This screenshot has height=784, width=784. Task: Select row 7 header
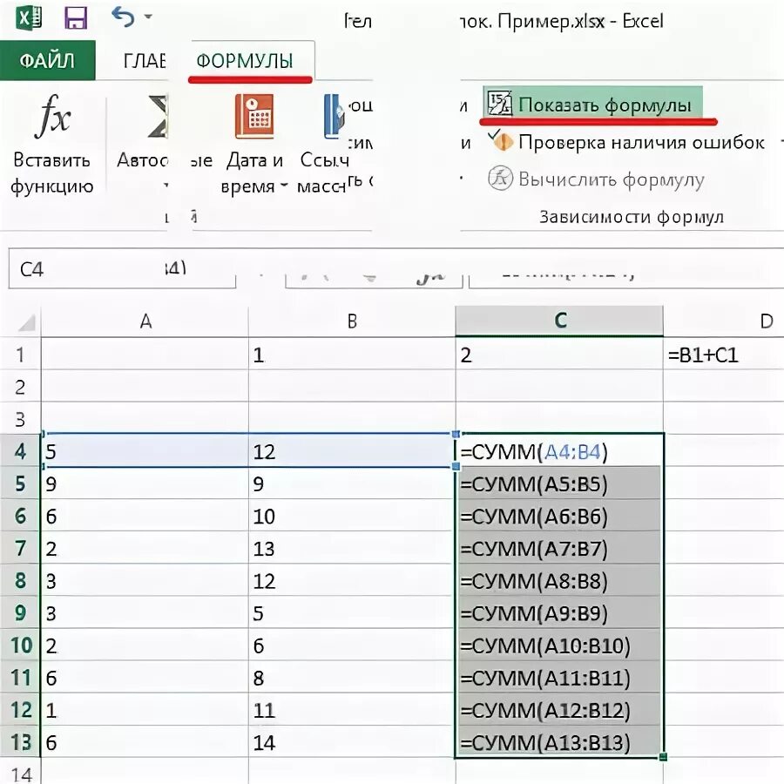coord(20,548)
